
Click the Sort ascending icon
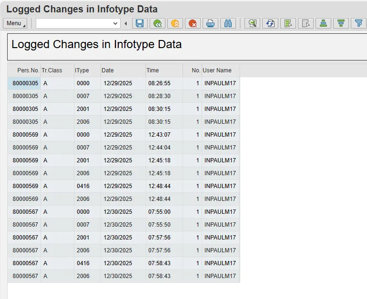click(x=323, y=23)
